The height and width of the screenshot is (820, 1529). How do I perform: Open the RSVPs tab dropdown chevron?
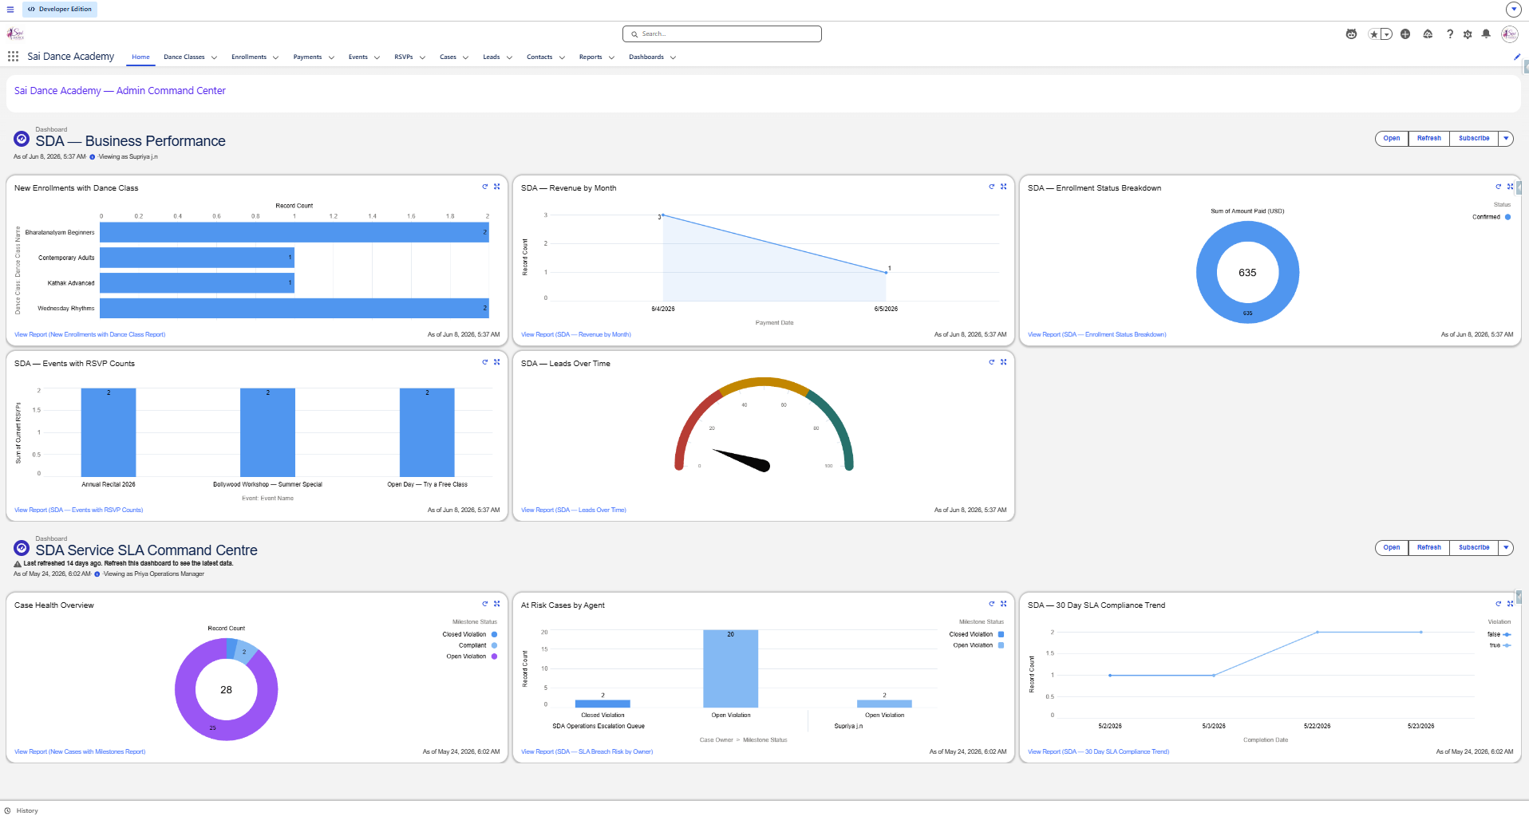(x=422, y=57)
